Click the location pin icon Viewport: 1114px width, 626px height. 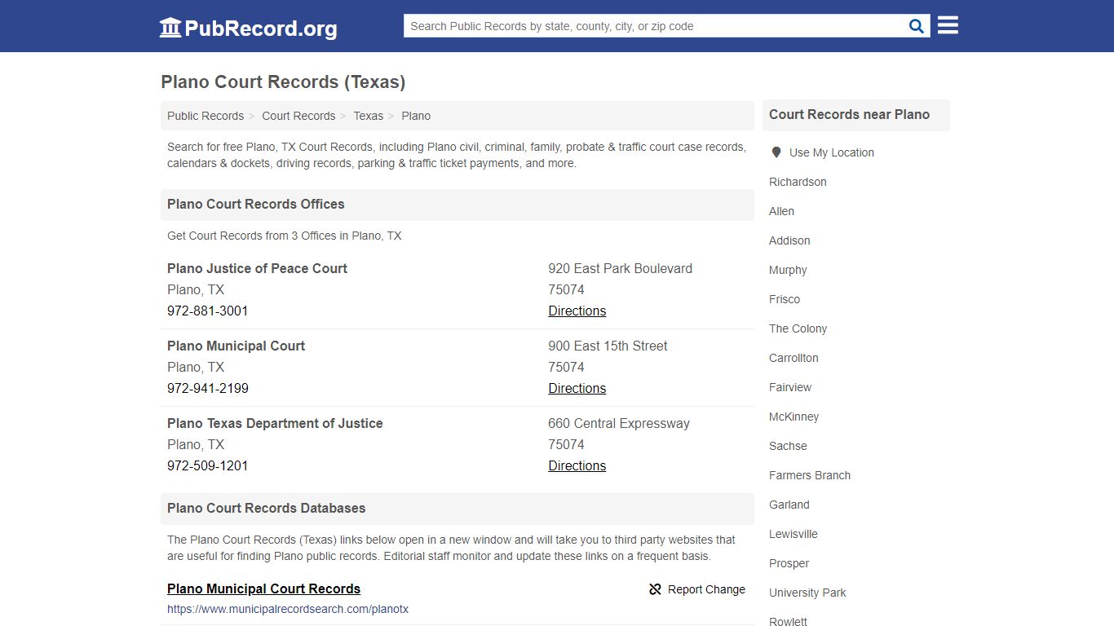click(776, 152)
